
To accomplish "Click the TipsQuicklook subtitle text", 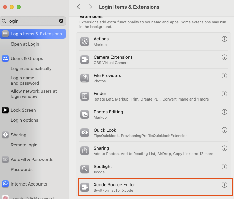I will pos(140,136).
